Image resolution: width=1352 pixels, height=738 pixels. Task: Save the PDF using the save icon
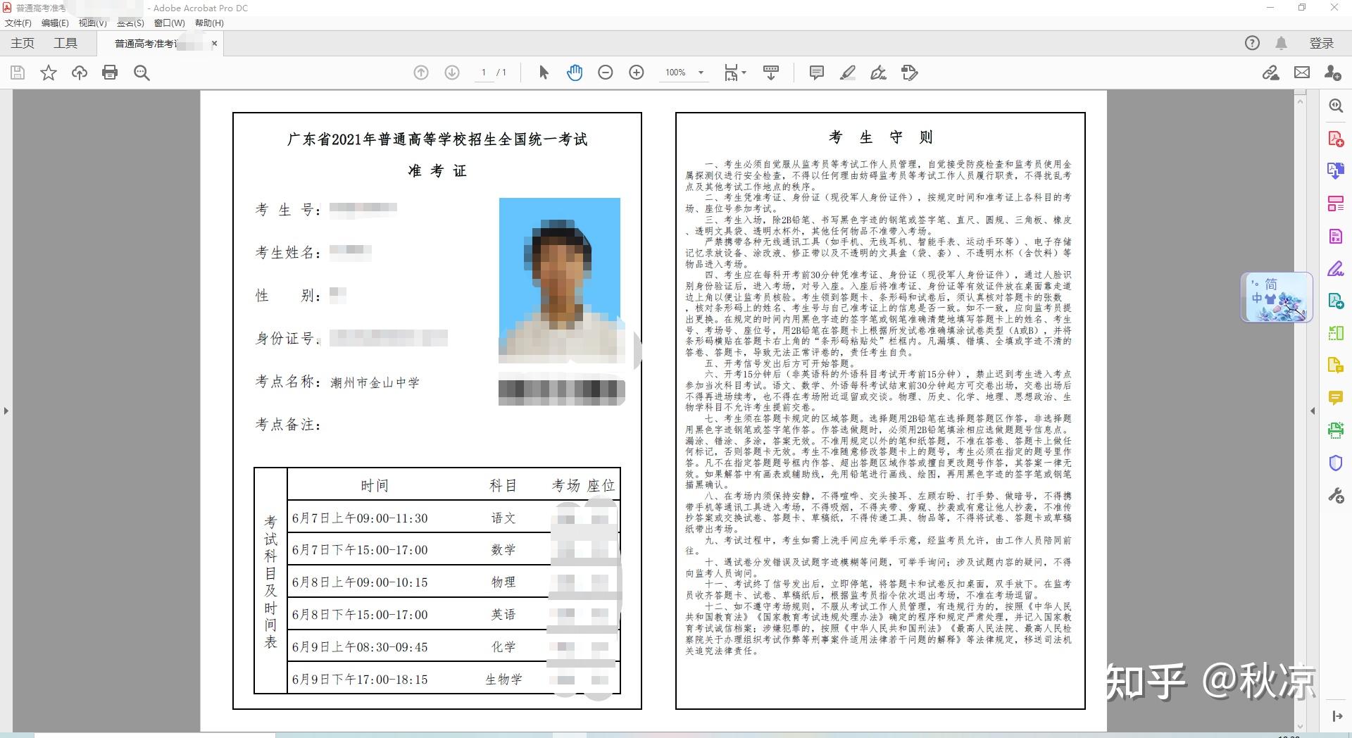(x=18, y=73)
